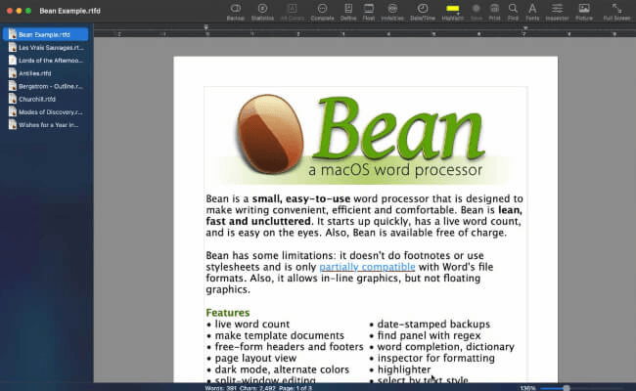Click bold text 'small, easy-to-use'
Image resolution: width=636 pixels, height=391 pixels.
tap(301, 199)
